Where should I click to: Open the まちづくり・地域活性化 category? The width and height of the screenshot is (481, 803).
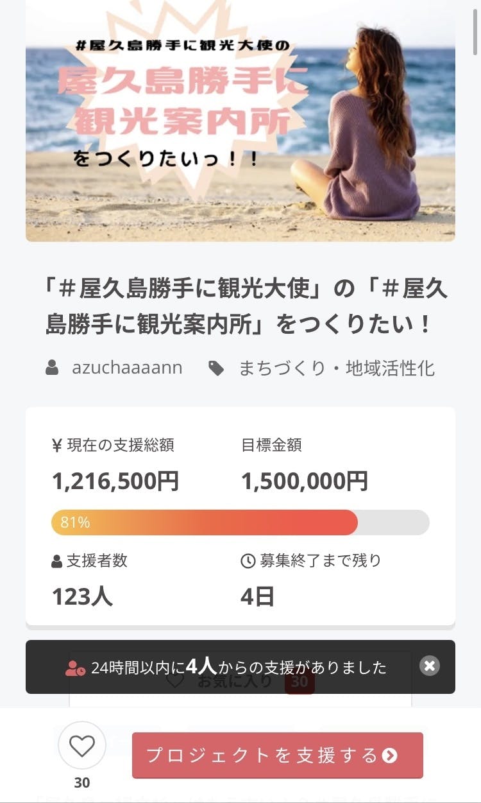click(x=336, y=368)
